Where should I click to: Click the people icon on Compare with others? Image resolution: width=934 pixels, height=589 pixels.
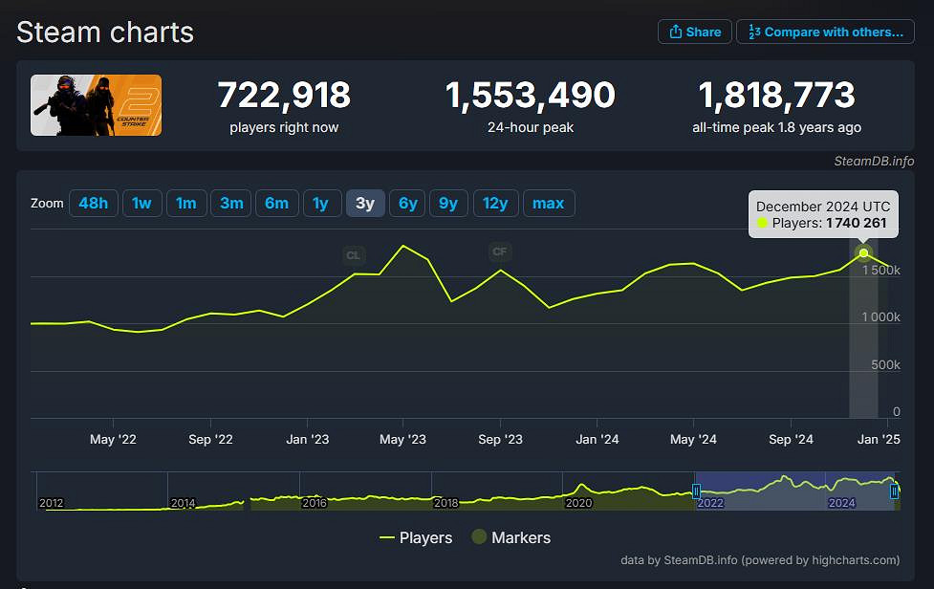756,32
